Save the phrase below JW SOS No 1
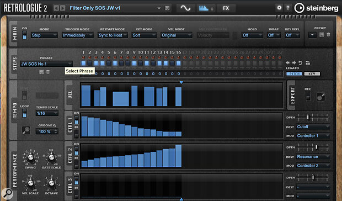Image resolution: width=342 pixels, height=201 pixels. [41, 72]
